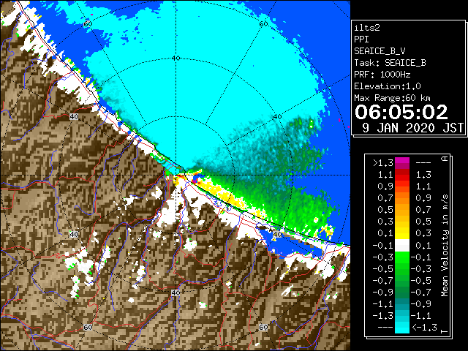Pick the bright green legend swatch

[402, 257]
